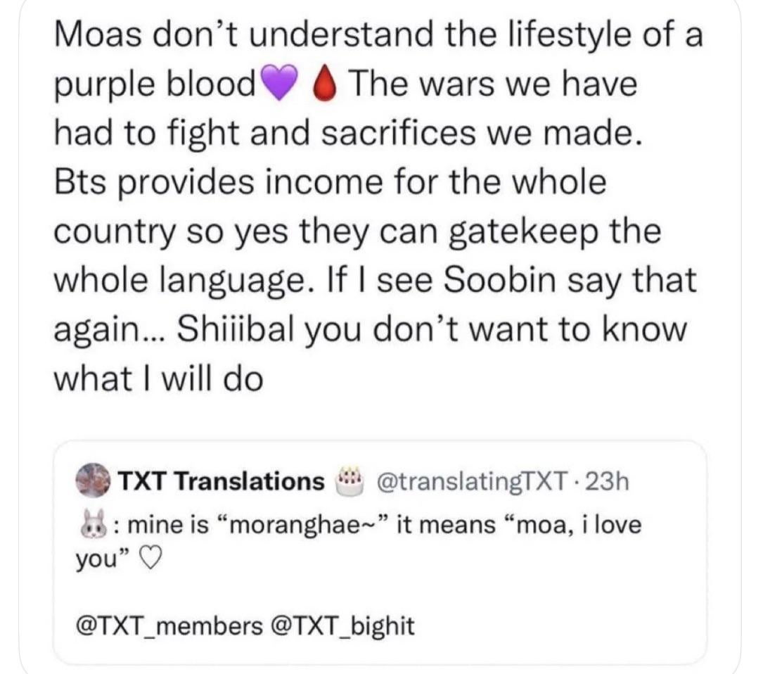Click the 23h timestamp

coord(605,482)
